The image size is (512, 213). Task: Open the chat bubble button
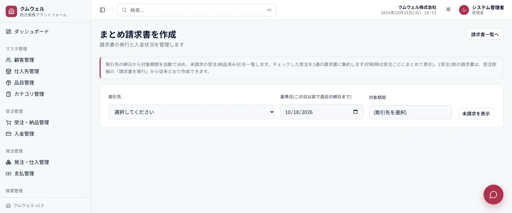pos(494,195)
